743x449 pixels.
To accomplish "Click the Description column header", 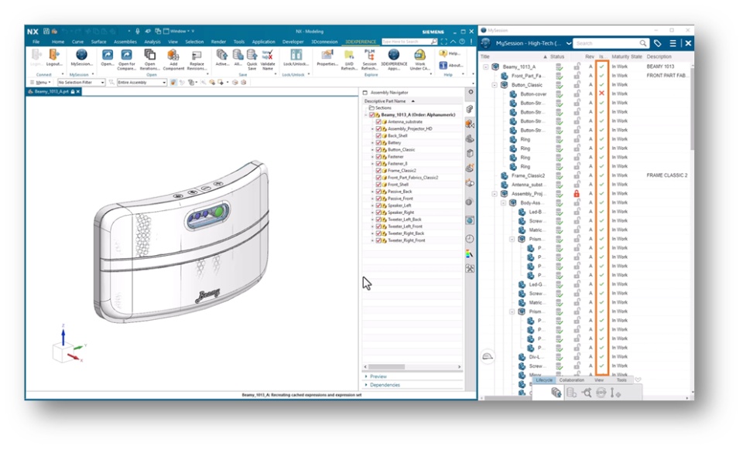I will point(659,56).
